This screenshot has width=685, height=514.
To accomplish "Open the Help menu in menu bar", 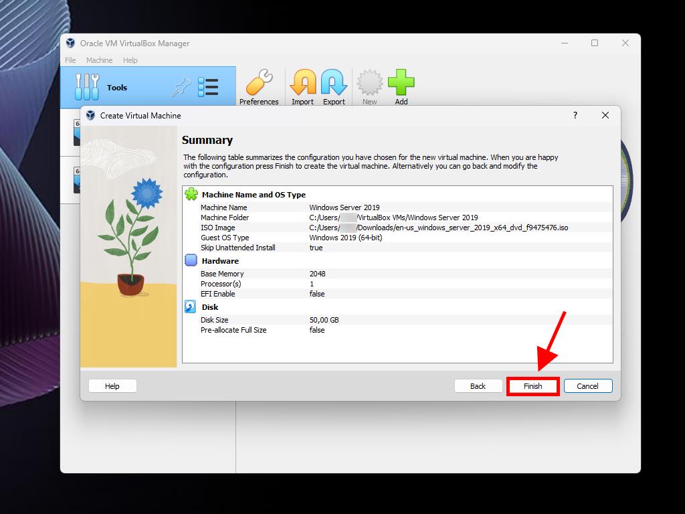I will tap(130, 60).
